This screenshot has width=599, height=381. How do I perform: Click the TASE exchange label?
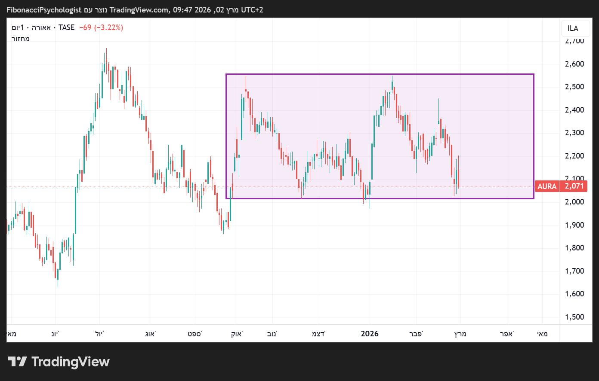[x=67, y=27]
